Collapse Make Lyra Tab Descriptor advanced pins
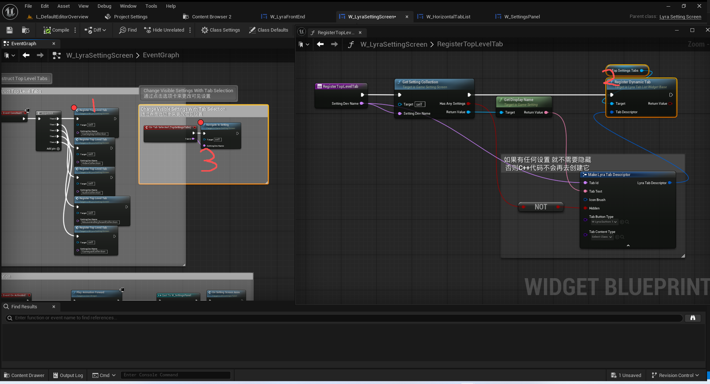Screen dimensions: 710x384 [x=628, y=245]
